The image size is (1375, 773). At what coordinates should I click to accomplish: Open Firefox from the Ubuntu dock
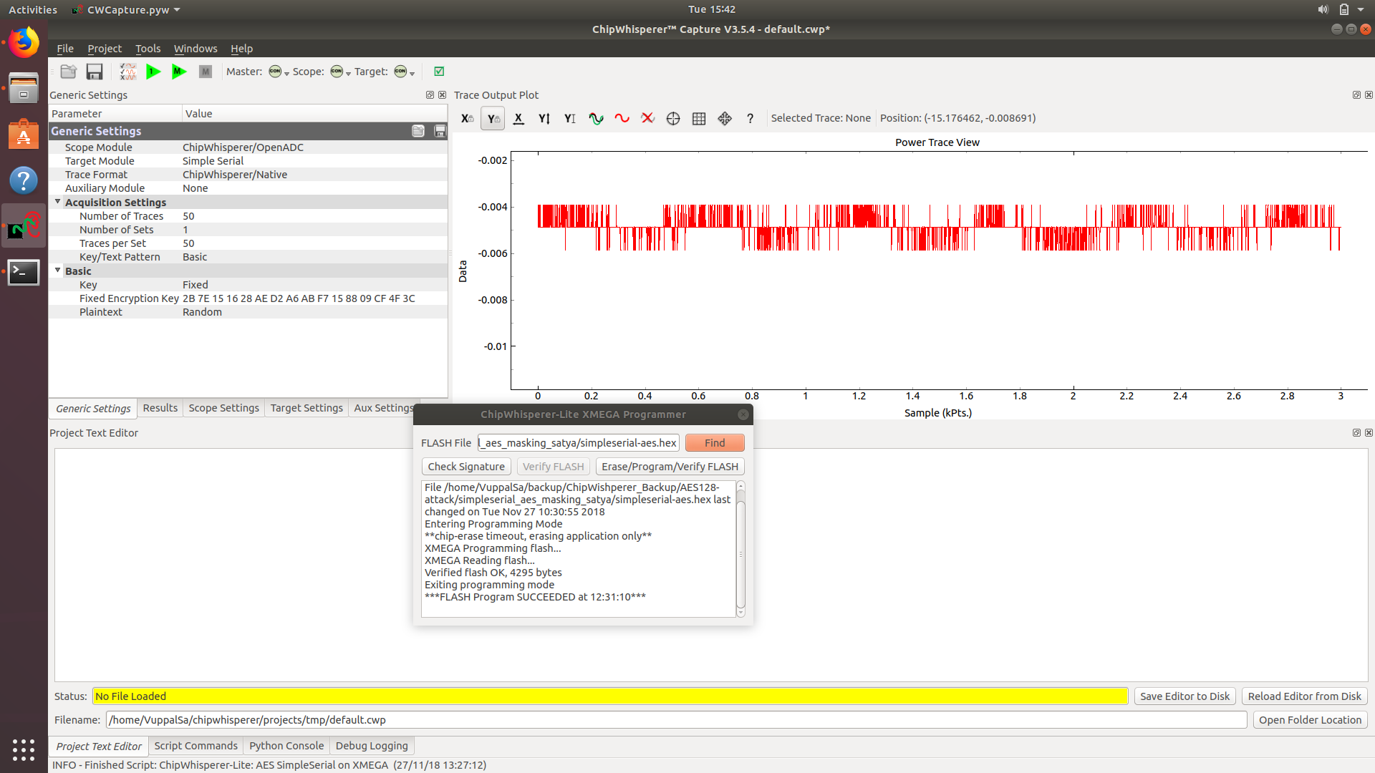click(24, 43)
